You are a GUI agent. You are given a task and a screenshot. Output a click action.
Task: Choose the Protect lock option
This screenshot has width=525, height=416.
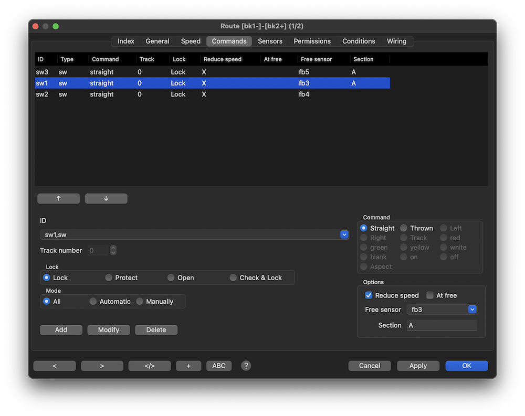tap(109, 278)
